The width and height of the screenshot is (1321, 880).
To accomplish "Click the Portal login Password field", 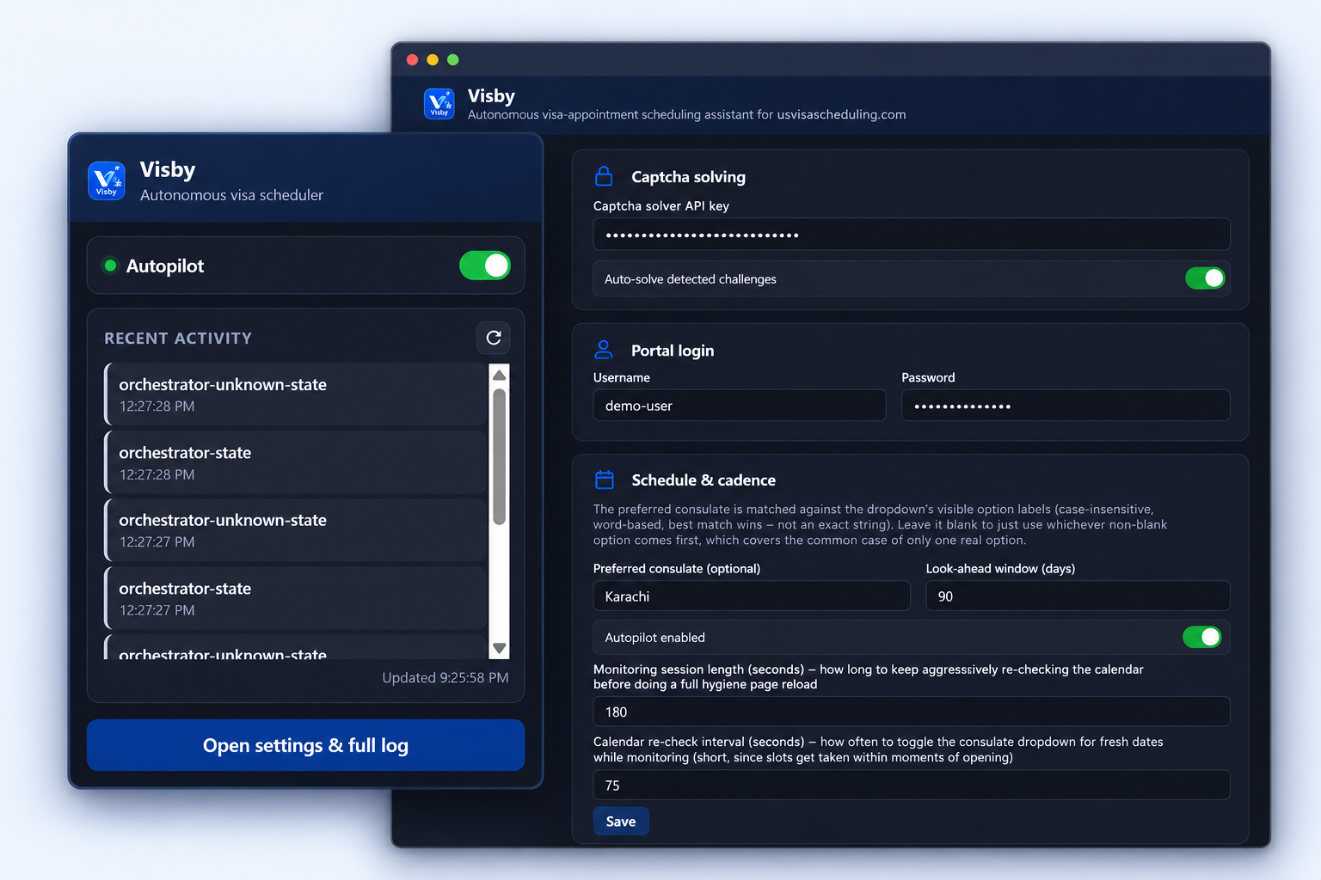I will (1066, 406).
